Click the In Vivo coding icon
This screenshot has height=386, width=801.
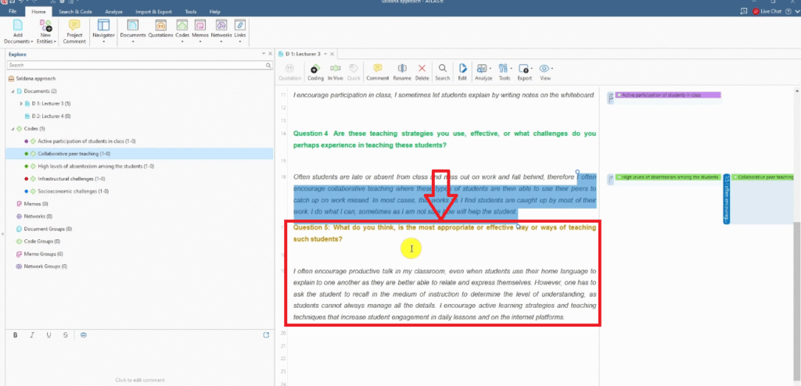pos(336,71)
